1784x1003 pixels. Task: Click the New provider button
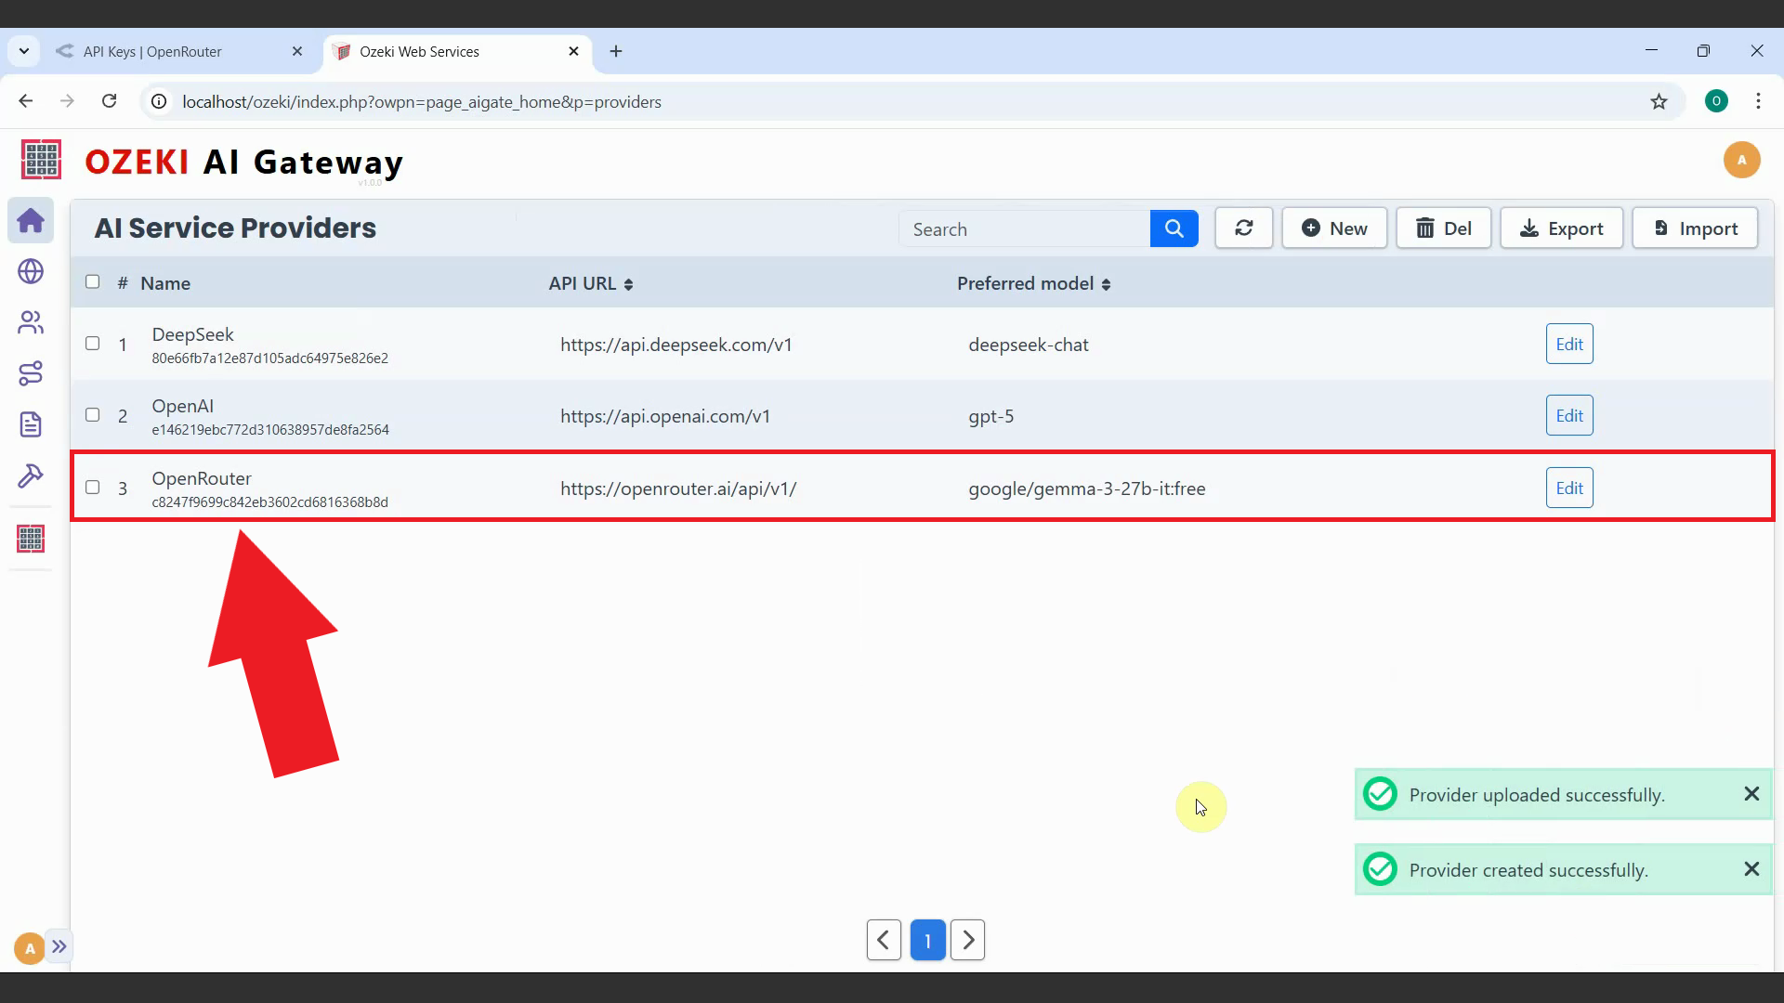[x=1334, y=228]
